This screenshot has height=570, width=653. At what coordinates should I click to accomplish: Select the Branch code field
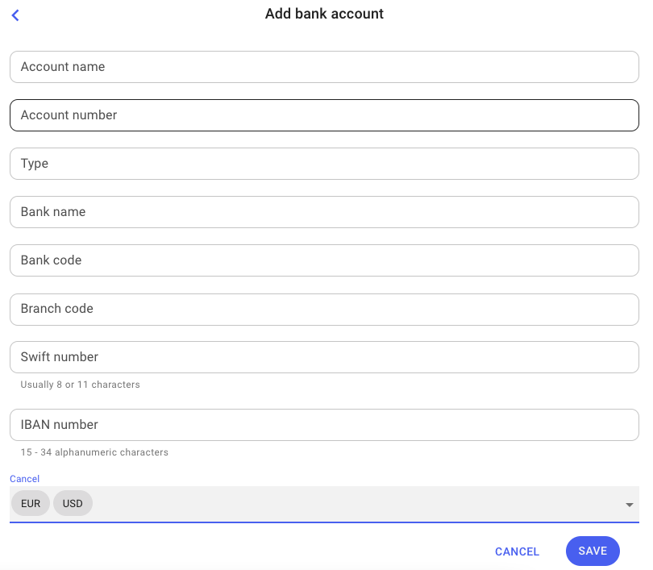coord(324,309)
